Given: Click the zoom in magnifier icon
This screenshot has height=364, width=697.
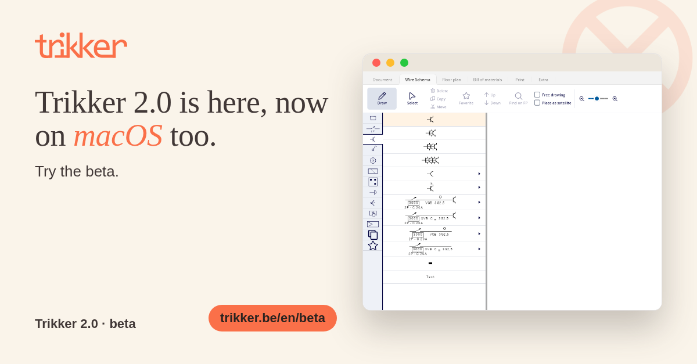Looking at the screenshot, I should pos(615,99).
